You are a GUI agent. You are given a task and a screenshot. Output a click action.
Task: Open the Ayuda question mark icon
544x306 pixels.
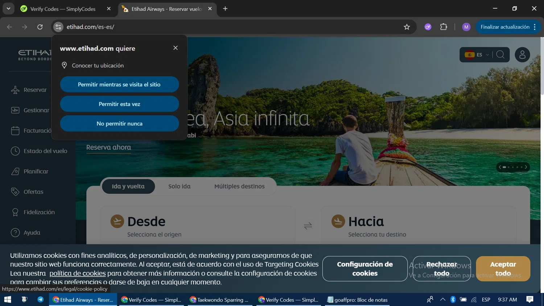[x=15, y=232]
